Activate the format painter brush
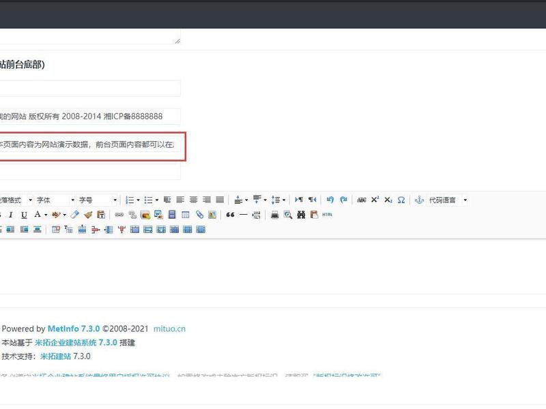Viewport: 546px width, 409px height. click(x=88, y=215)
